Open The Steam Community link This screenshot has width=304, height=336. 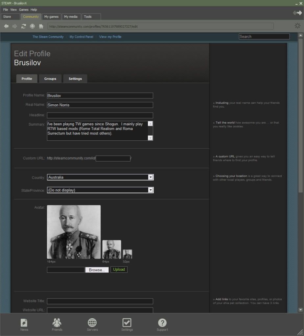tap(48, 37)
